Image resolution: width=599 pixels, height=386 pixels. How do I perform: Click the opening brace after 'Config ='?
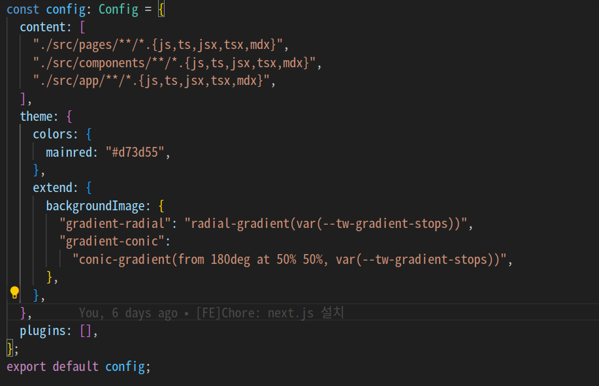(161, 9)
